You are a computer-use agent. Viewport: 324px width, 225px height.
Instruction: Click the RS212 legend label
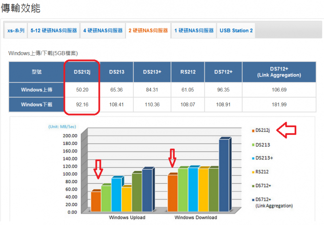pyautogui.click(x=262, y=172)
